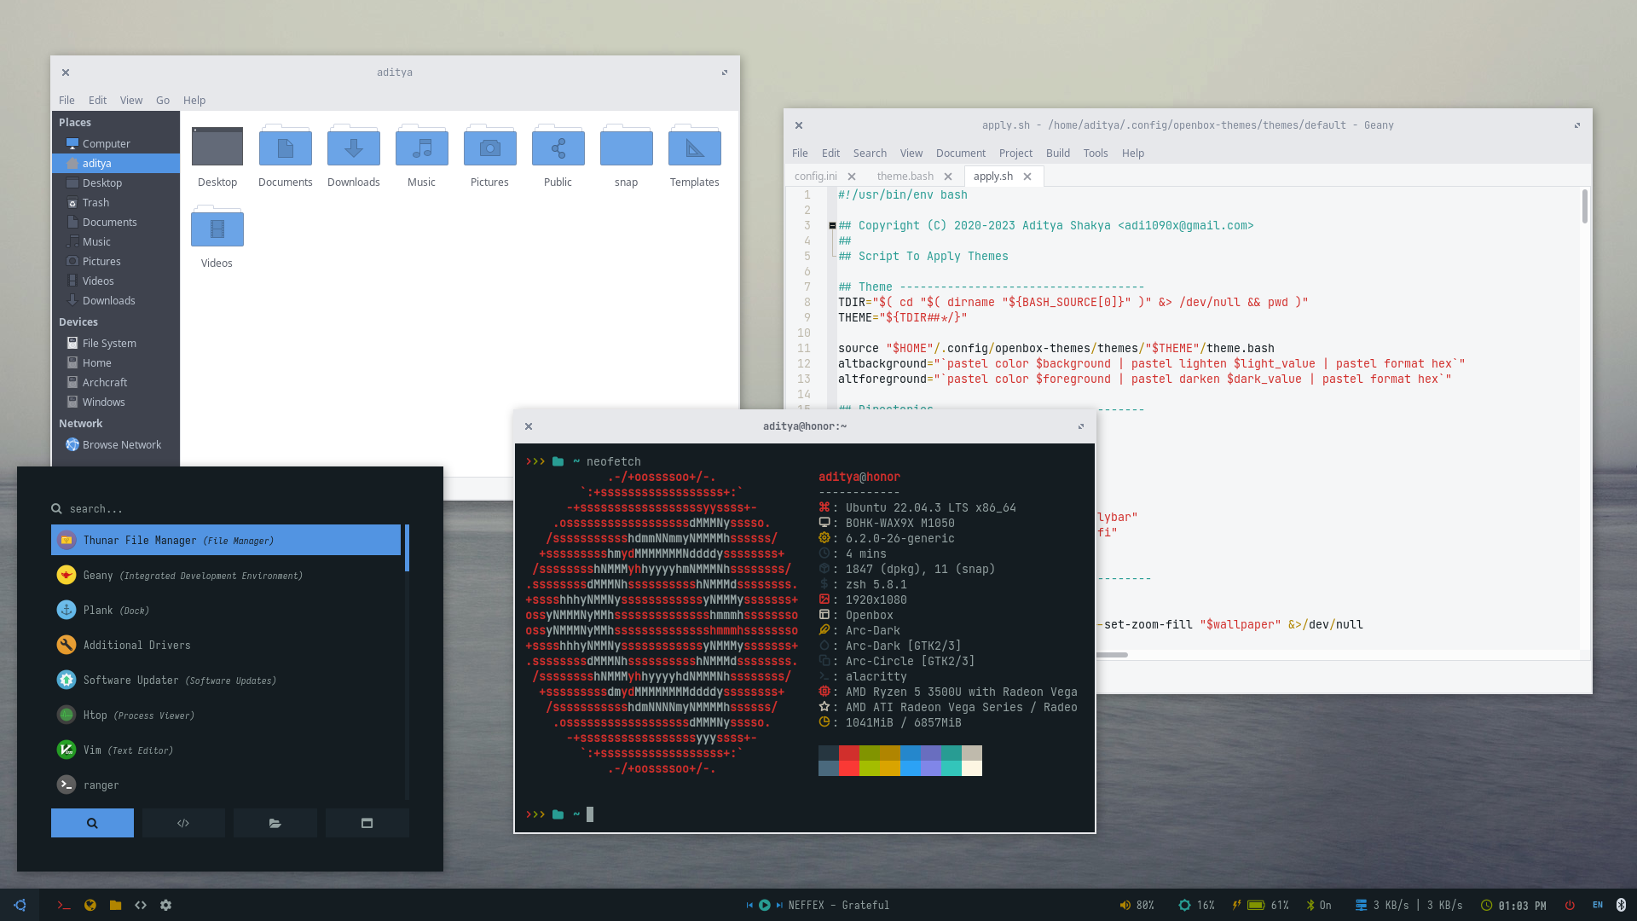
Task: Collapse the code fold at line 3
Action: point(832,226)
